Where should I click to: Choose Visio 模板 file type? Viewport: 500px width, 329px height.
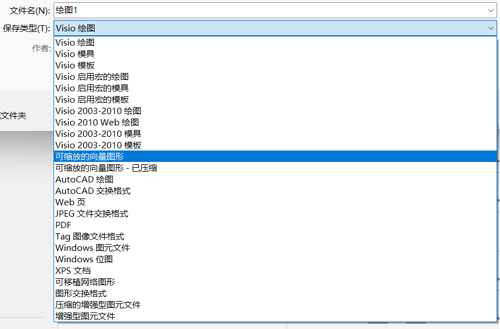pyautogui.click(x=275, y=66)
